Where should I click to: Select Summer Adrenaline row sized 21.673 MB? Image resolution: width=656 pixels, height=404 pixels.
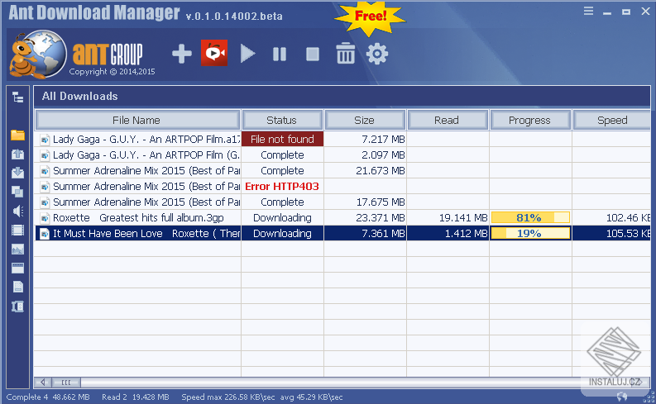(146, 170)
